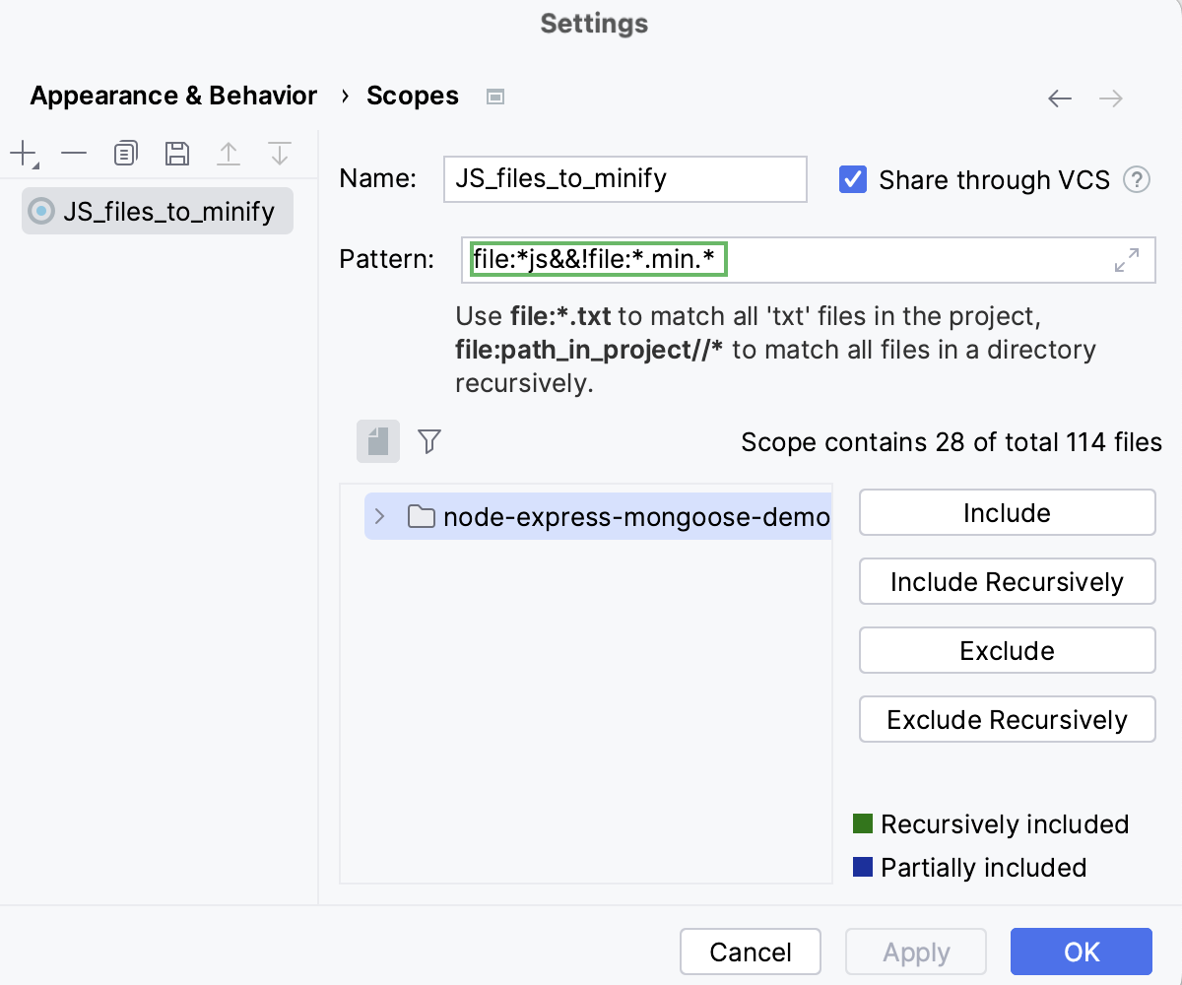The width and height of the screenshot is (1182, 985).
Task: Expand the node-express-mongoose-demo folder
Action: coord(380,516)
